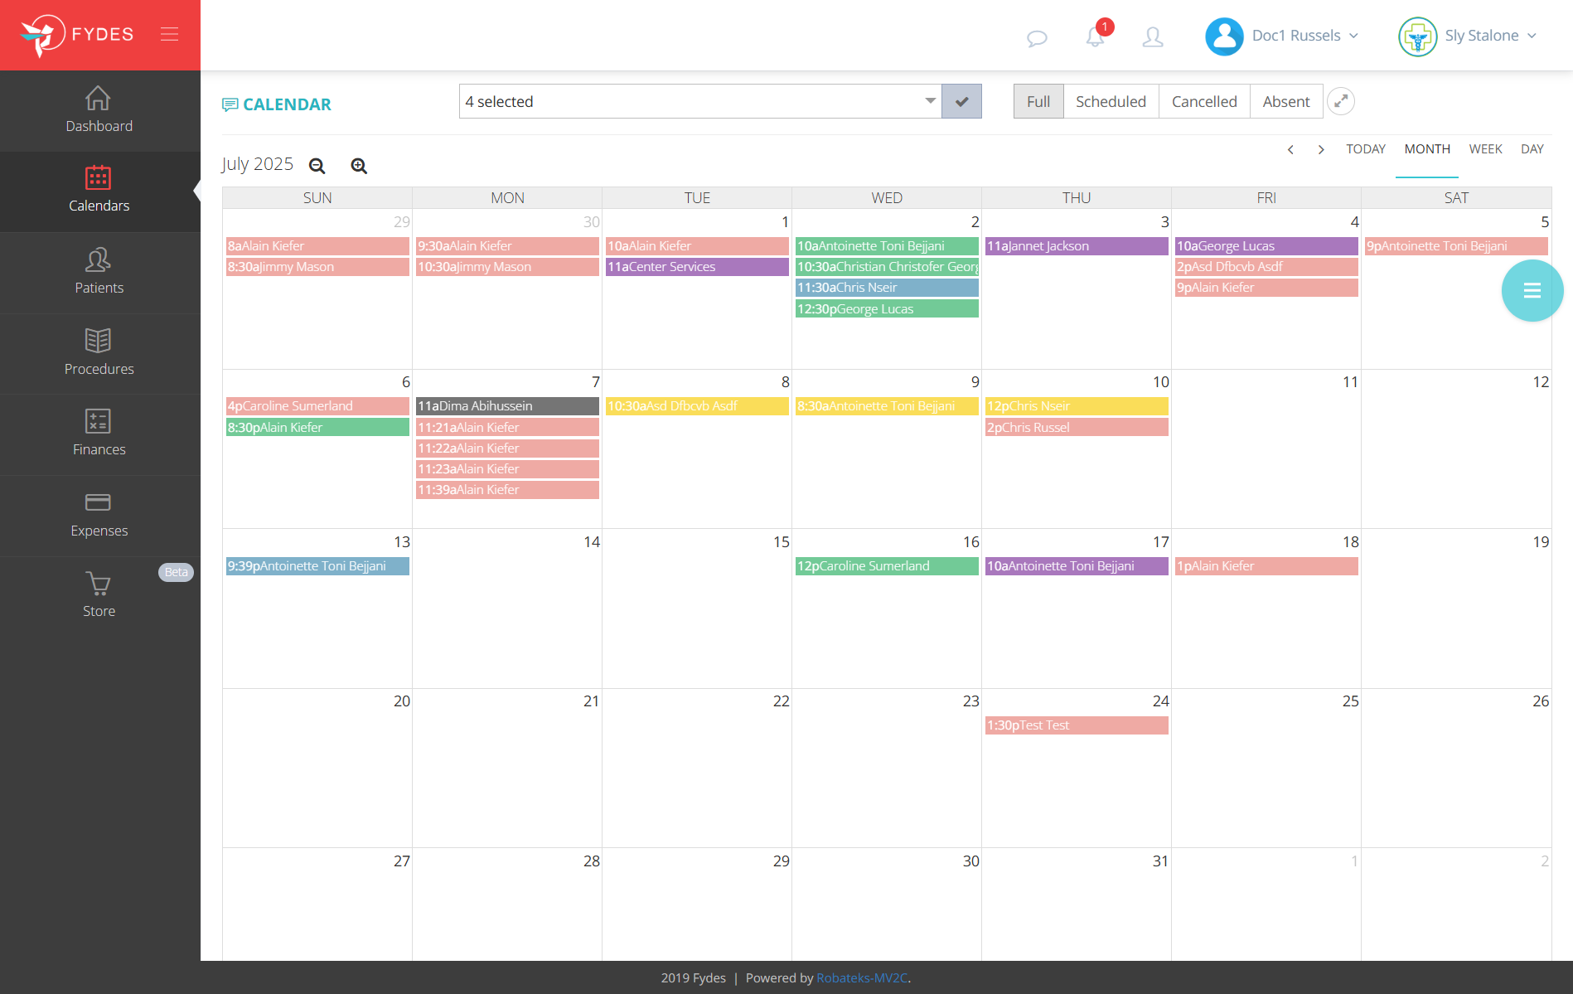Viewport: 1573px width, 994px height.
Task: Open the 4 selected calendars dropdown
Action: click(x=700, y=101)
